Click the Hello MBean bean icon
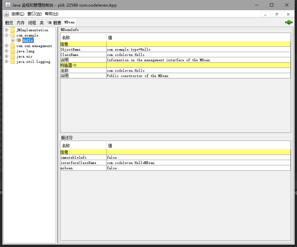 point(18,40)
